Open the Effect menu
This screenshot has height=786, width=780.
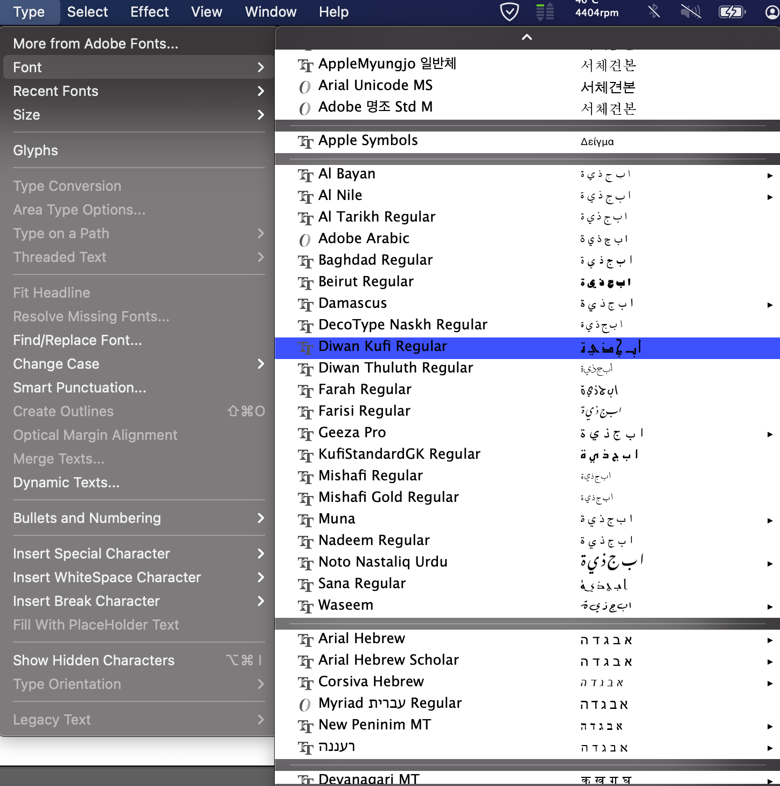click(150, 12)
